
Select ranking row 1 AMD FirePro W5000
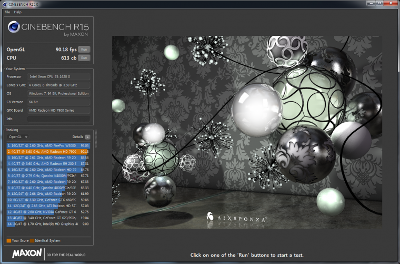pos(48,145)
